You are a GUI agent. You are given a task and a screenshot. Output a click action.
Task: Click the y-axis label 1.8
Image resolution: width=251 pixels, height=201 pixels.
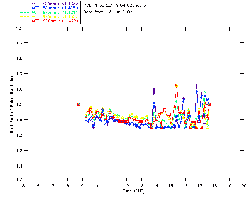(19, 58)
